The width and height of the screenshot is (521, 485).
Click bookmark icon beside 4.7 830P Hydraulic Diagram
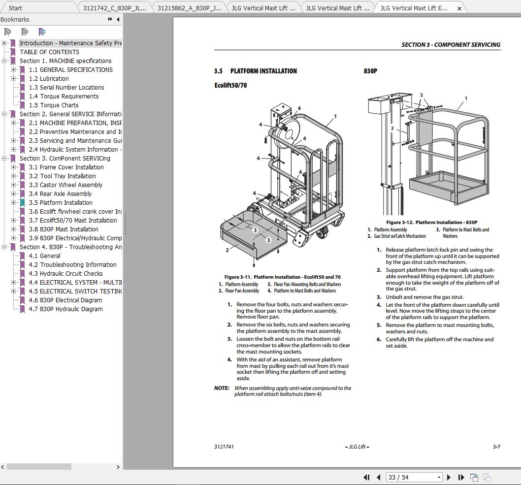point(22,309)
